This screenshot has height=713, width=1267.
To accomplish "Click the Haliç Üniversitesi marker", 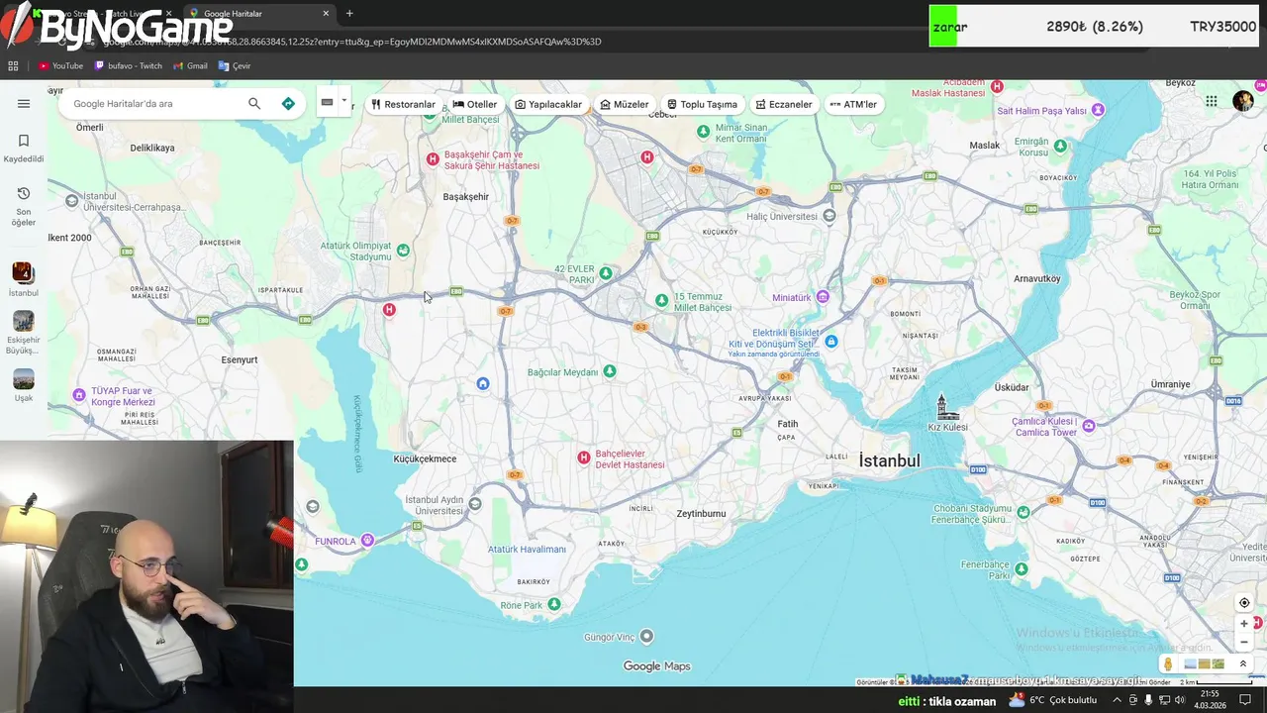I will (x=829, y=215).
